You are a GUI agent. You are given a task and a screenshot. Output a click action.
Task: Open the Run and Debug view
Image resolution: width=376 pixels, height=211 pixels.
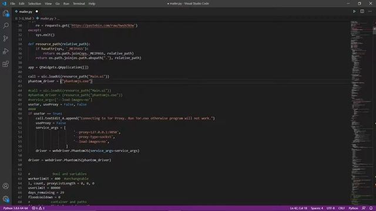click(x=6, y=51)
